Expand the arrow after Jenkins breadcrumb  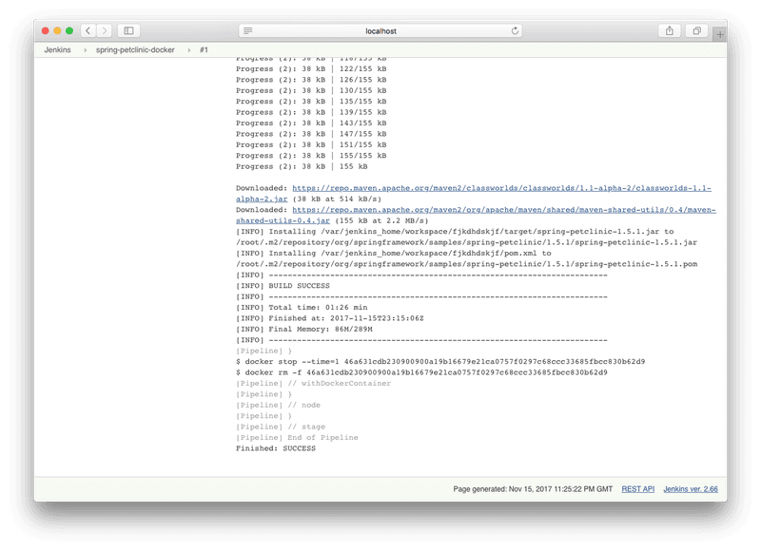pyautogui.click(x=85, y=50)
